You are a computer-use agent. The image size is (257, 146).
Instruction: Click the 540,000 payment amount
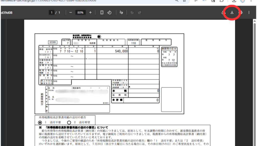pyautogui.click(x=121, y=51)
